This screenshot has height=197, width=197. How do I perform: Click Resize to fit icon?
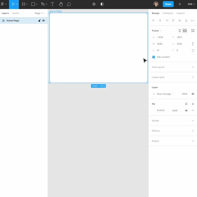click(x=193, y=31)
